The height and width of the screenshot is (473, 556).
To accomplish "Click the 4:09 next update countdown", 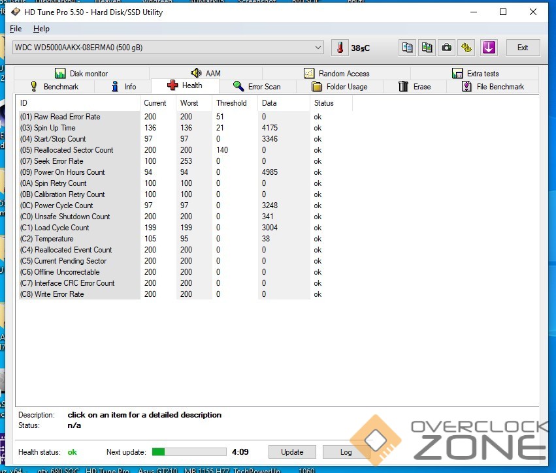I will click(240, 451).
